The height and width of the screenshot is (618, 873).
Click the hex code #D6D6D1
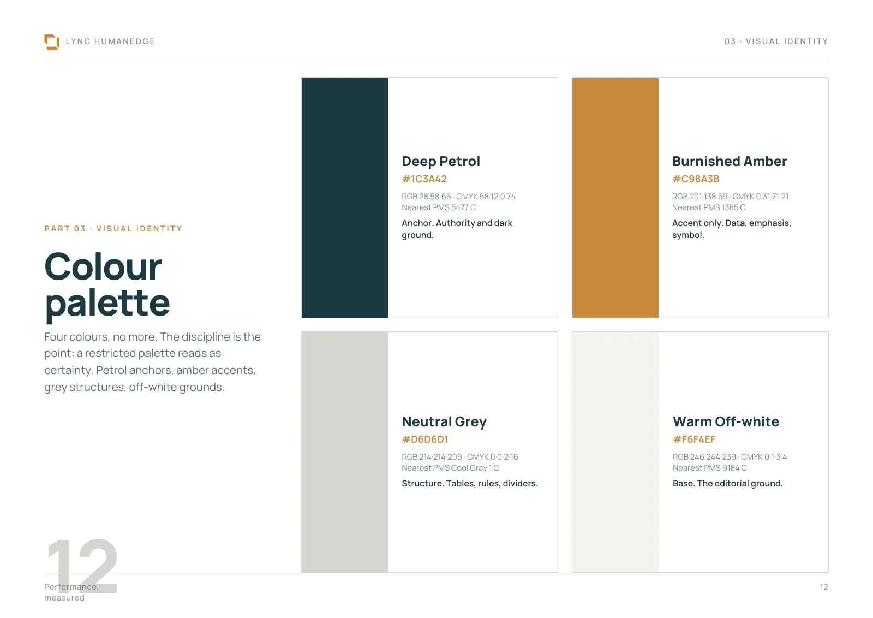click(x=425, y=439)
